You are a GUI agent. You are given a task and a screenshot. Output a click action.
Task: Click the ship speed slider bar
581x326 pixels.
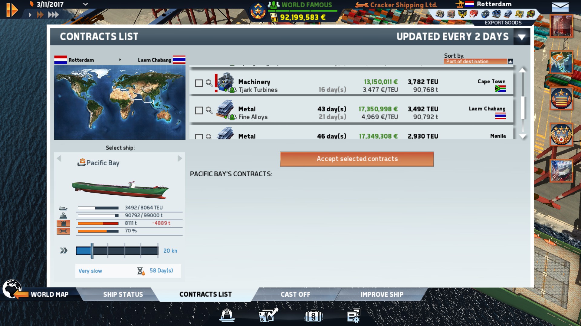117,251
